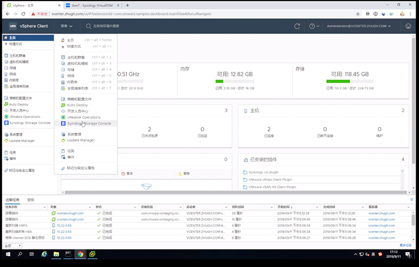Open vRealize Operations icon in sidebar
The height and width of the screenshot is (267, 419).
pyautogui.click(x=6, y=116)
